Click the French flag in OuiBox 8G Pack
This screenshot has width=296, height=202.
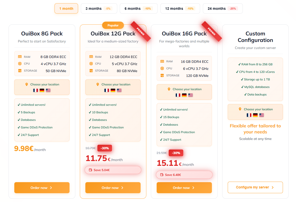pyautogui.click(x=35, y=90)
